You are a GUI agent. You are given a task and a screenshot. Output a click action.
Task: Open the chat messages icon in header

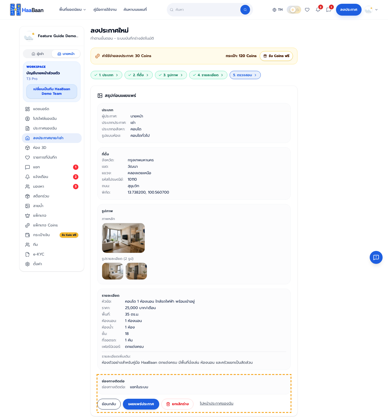pyautogui.click(x=329, y=10)
